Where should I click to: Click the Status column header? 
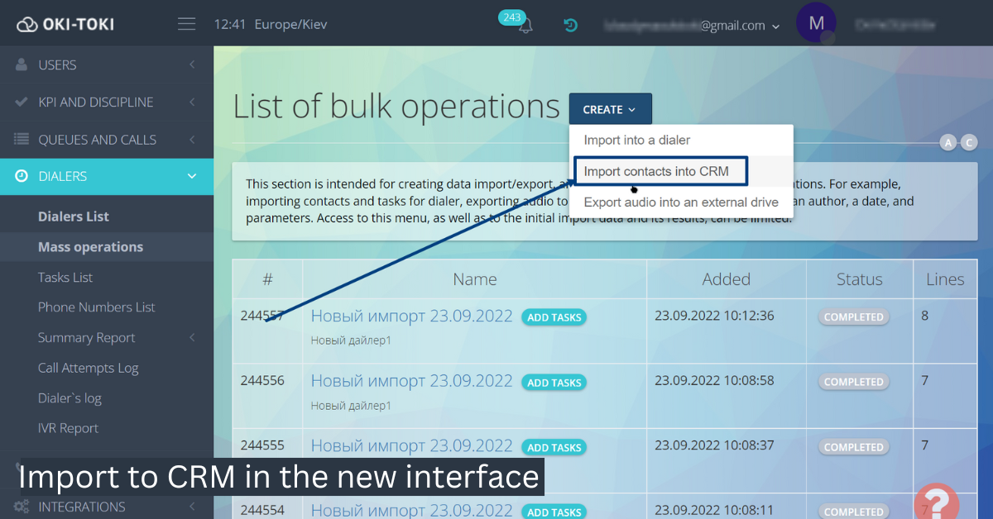click(859, 279)
